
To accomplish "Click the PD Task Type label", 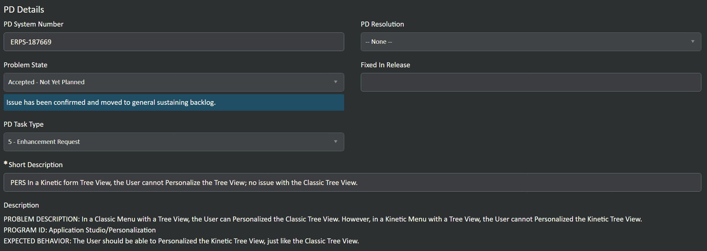I will tap(24, 124).
